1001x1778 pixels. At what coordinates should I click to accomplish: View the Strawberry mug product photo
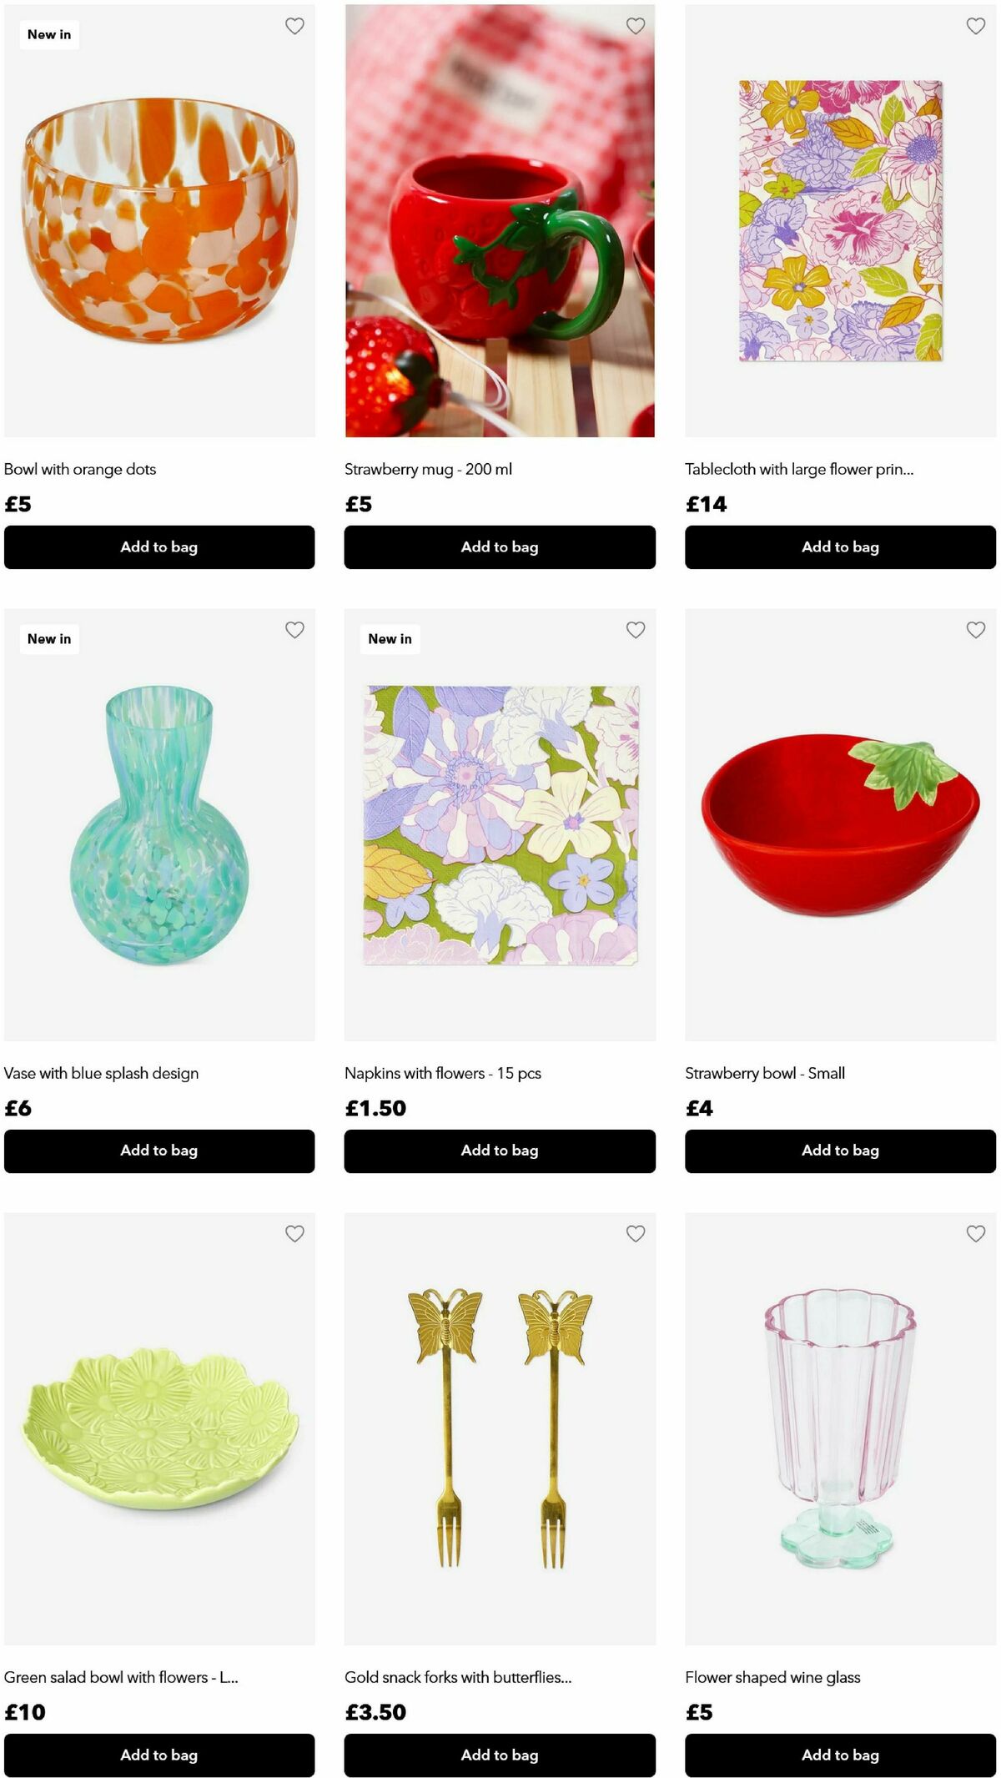click(x=500, y=220)
